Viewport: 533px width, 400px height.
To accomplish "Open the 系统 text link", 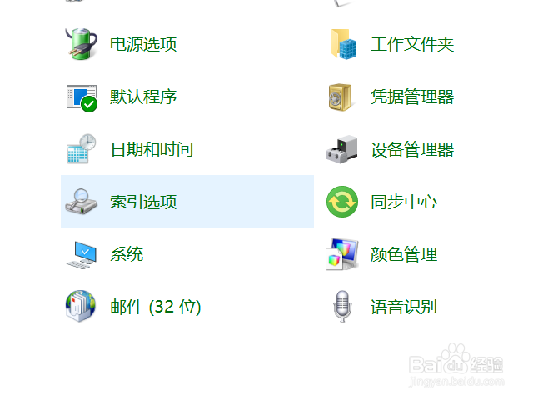I will 127,254.
